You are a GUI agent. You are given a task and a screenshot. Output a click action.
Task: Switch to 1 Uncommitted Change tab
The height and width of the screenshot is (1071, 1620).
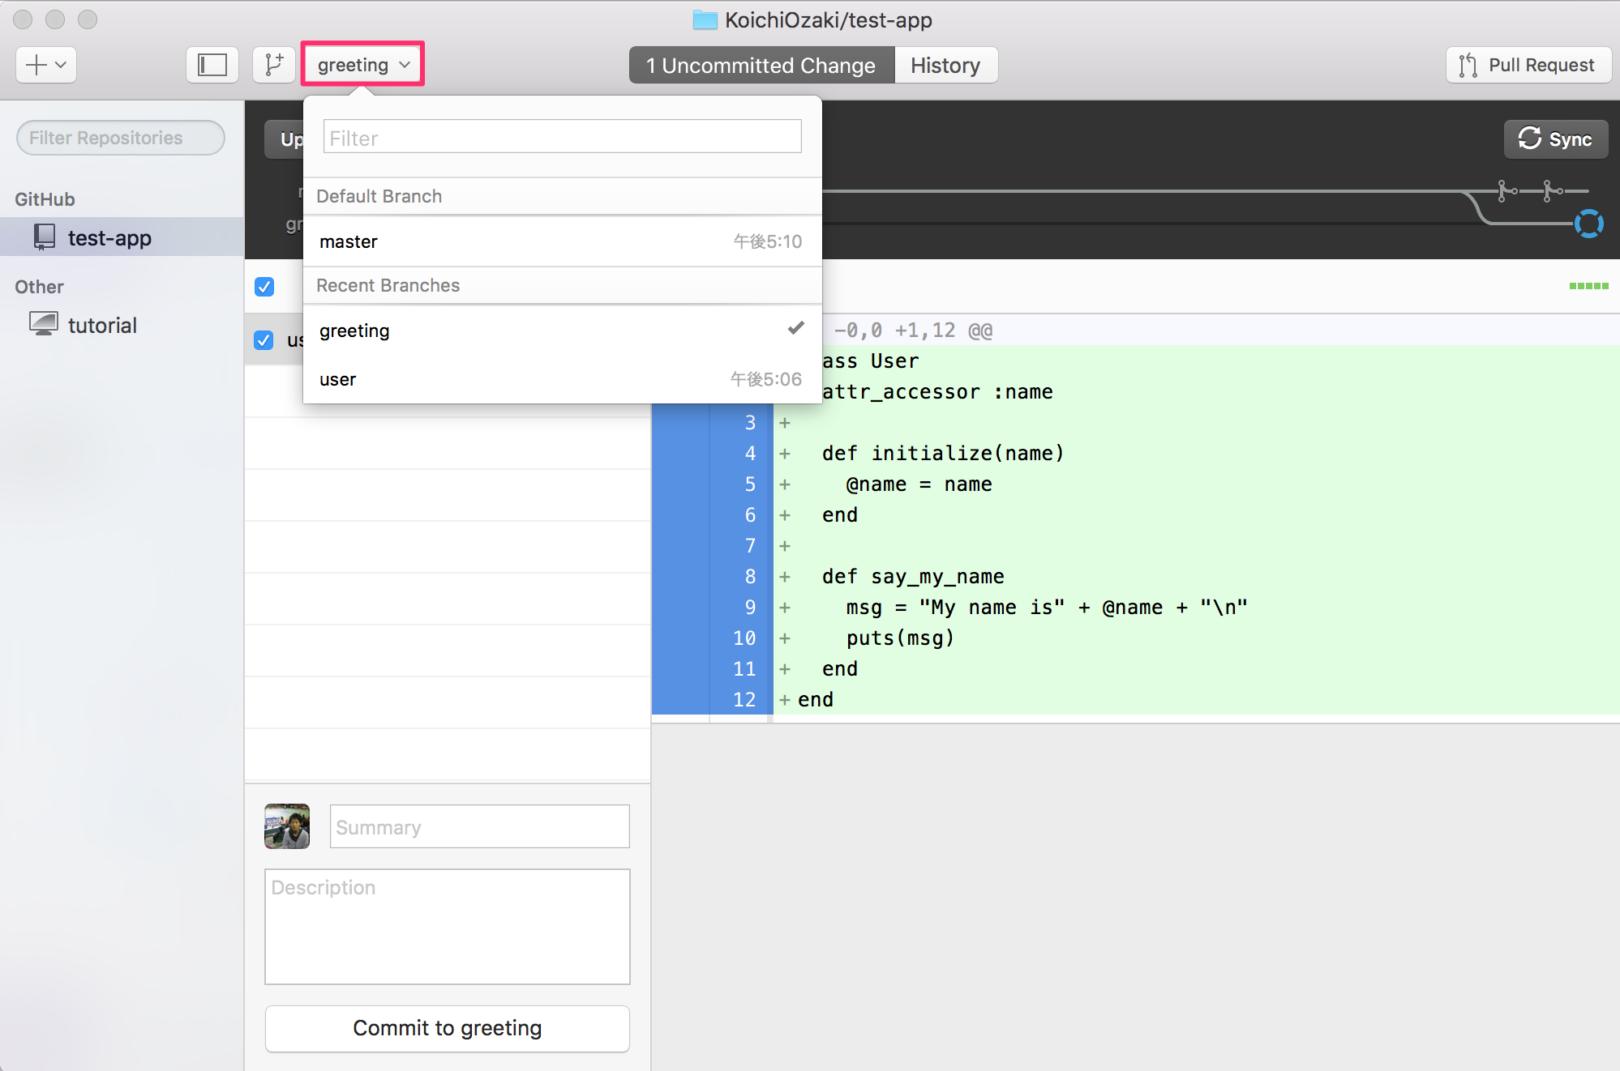pyautogui.click(x=761, y=65)
